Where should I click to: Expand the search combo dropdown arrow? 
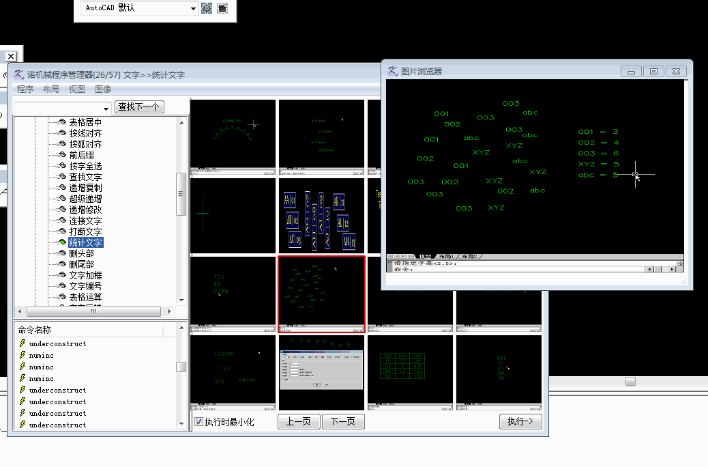[x=106, y=109]
